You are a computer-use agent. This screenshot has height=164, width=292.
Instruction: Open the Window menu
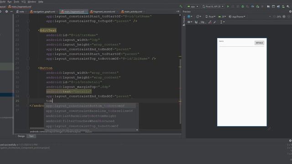(32, 2)
